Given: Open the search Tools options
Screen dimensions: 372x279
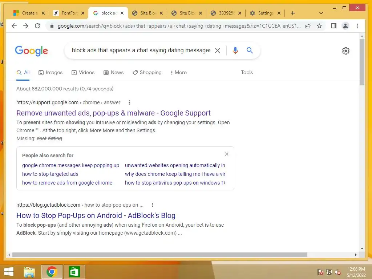Looking at the screenshot, I should coord(247,73).
